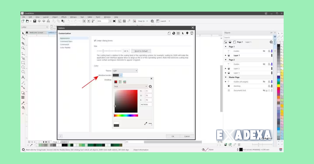Select the Pick tool in the toolbox
Screen dimensions: 314x164
pos(23,33)
